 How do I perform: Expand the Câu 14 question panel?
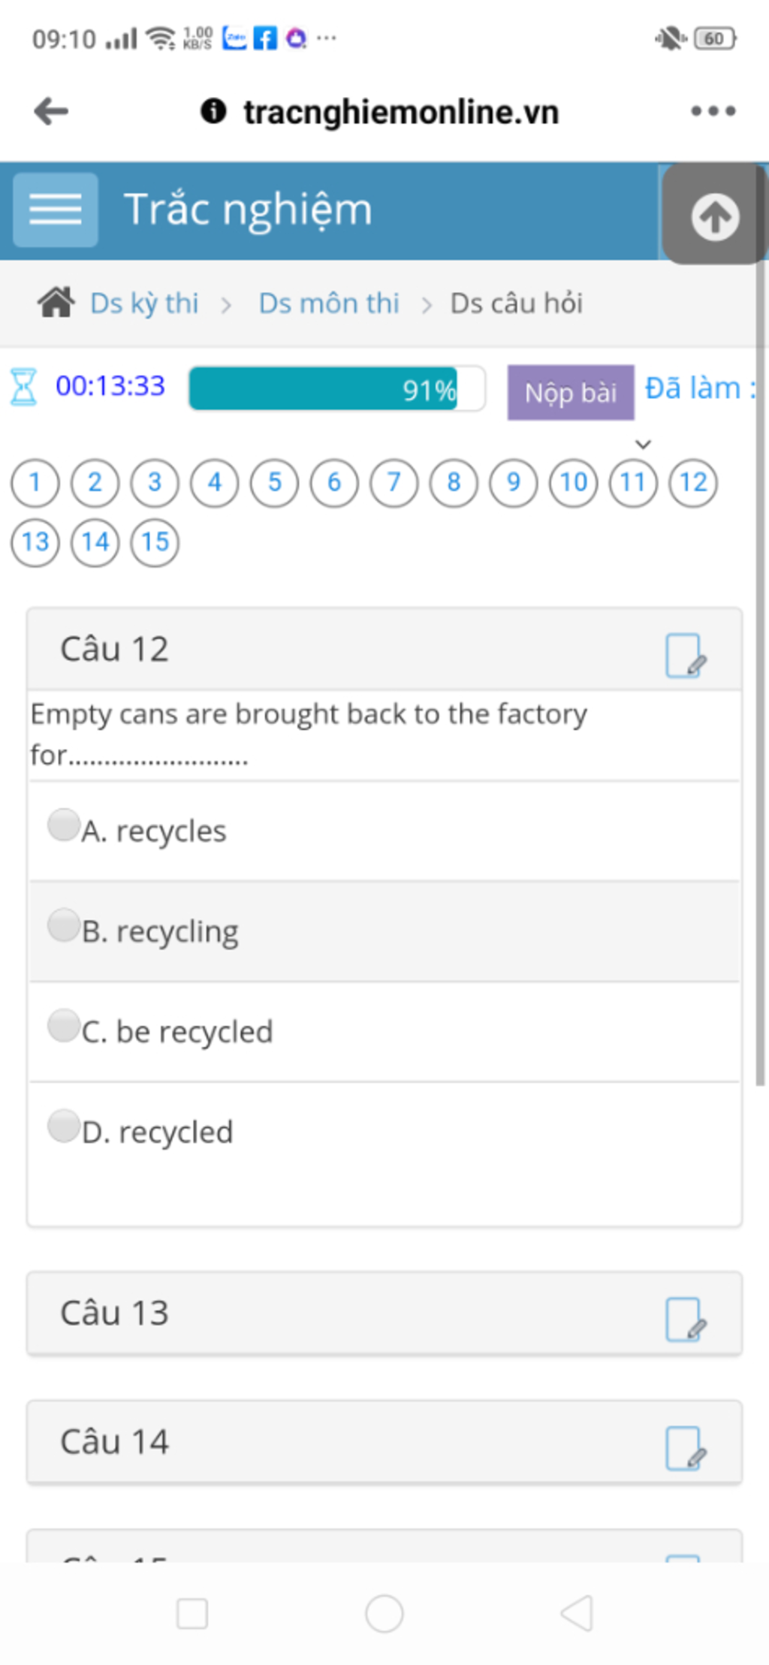[x=384, y=1442]
